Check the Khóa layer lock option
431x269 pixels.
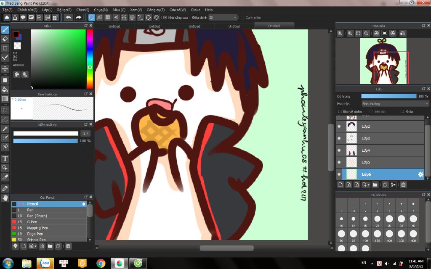click(402, 111)
